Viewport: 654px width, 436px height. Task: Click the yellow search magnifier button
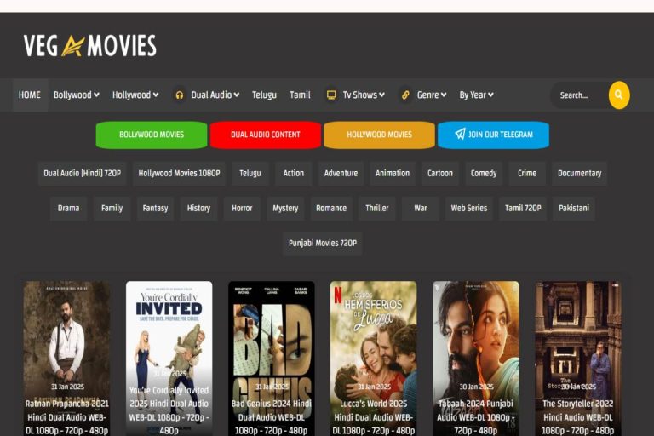619,95
